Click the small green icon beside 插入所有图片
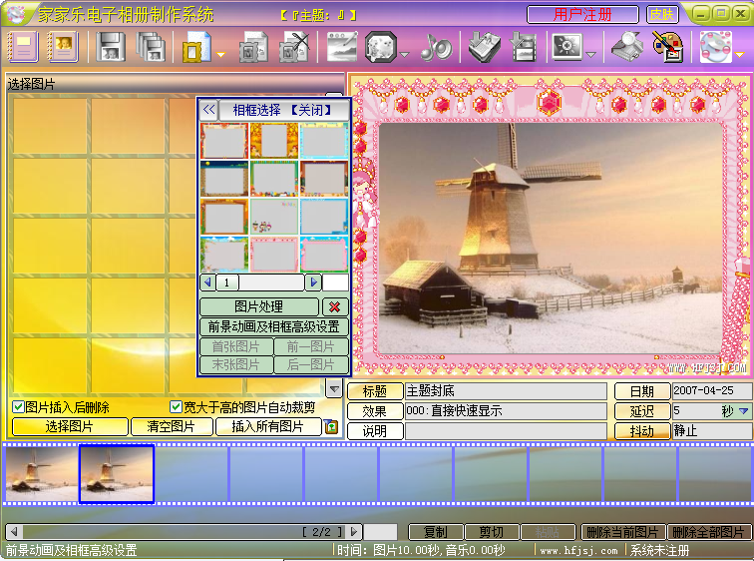The image size is (754, 561). [332, 427]
